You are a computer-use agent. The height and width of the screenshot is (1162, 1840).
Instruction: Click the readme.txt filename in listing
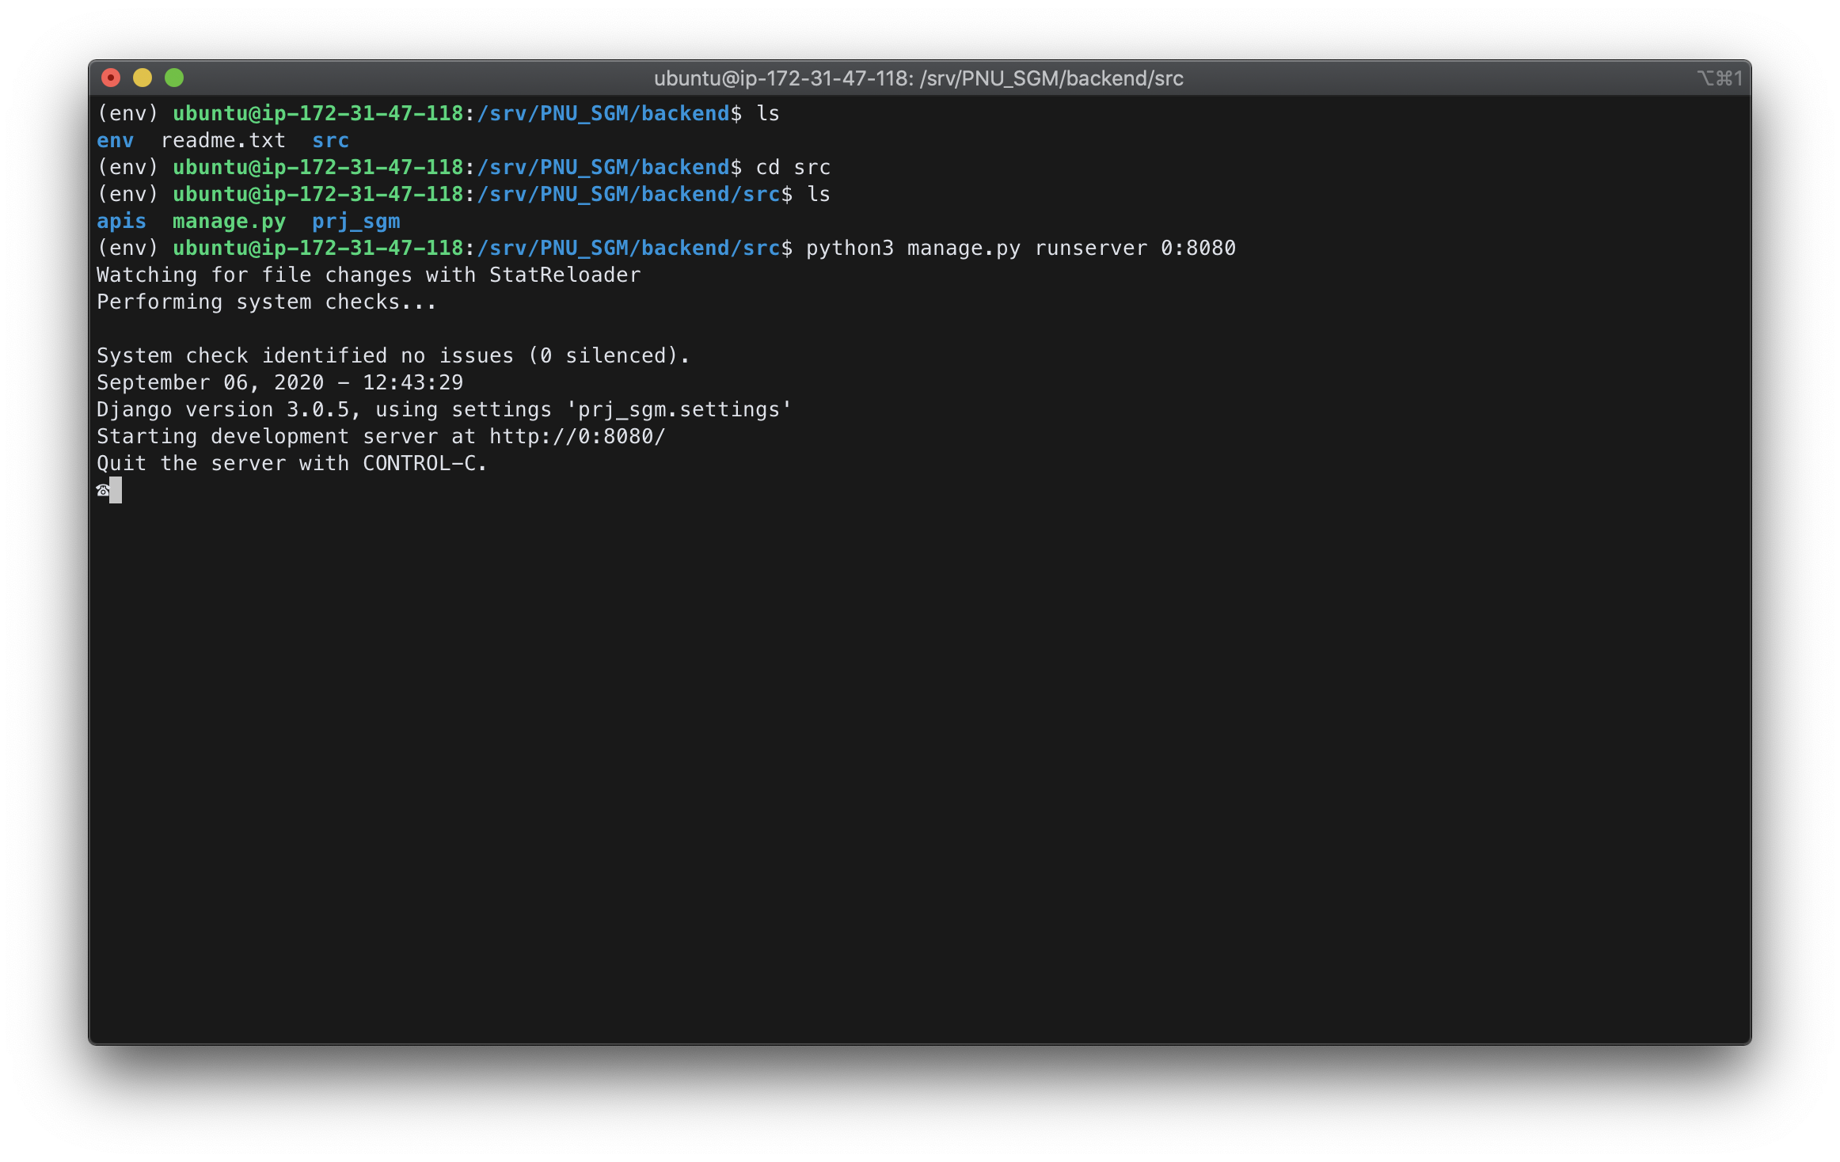click(223, 140)
